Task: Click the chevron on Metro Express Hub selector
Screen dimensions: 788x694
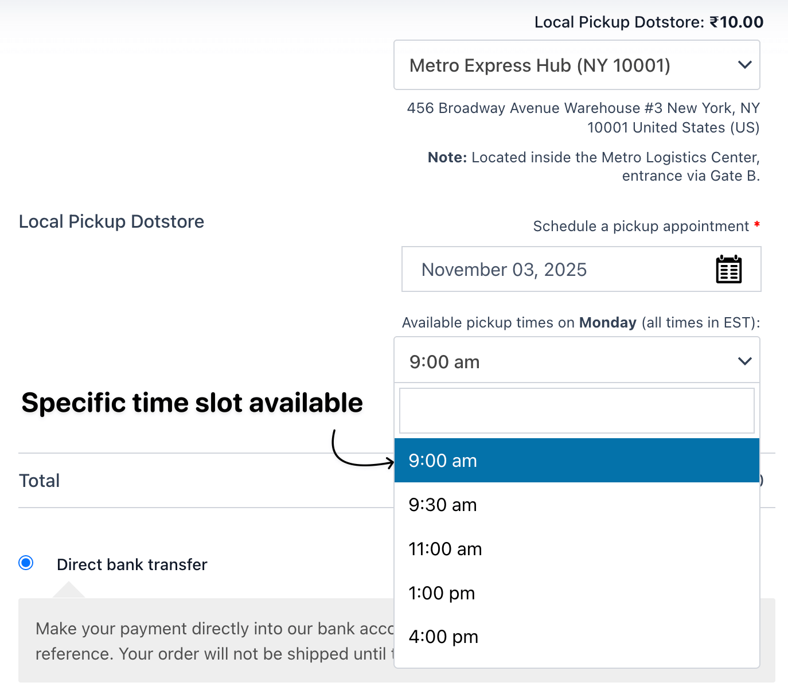Action: tap(744, 65)
